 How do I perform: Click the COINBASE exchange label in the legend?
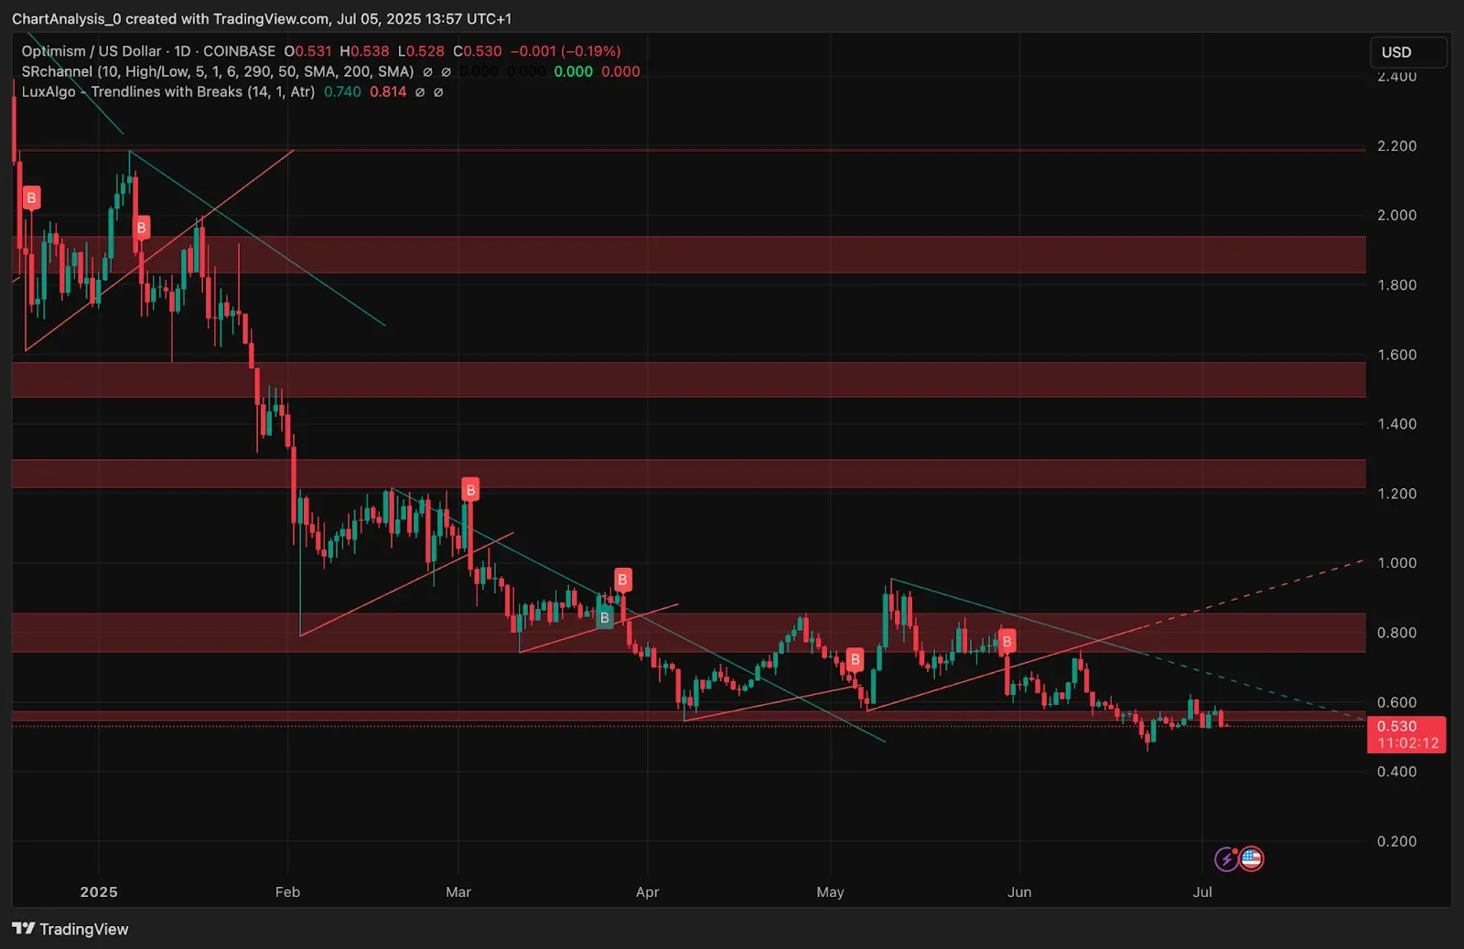(x=240, y=51)
